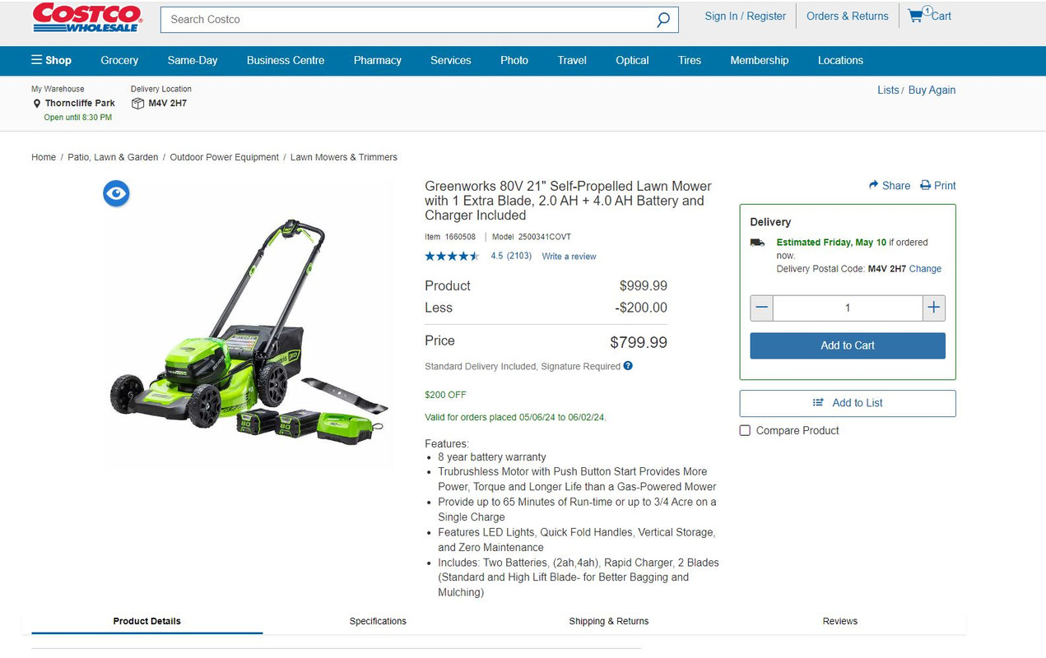Open the Shipping & Returns tab
Viewport: 1046px width, 658px height.
pyautogui.click(x=609, y=621)
